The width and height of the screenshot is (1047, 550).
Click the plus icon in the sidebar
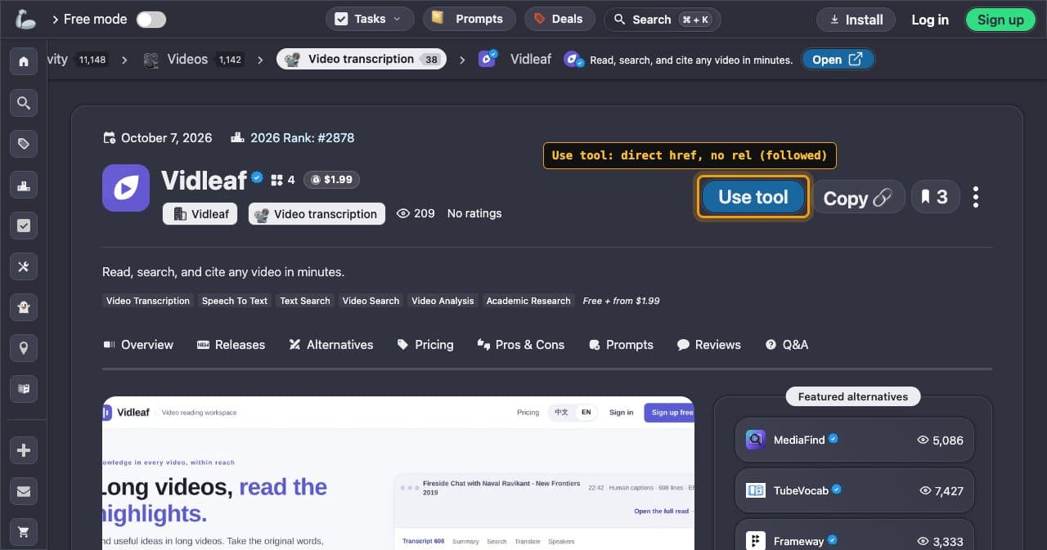point(24,450)
